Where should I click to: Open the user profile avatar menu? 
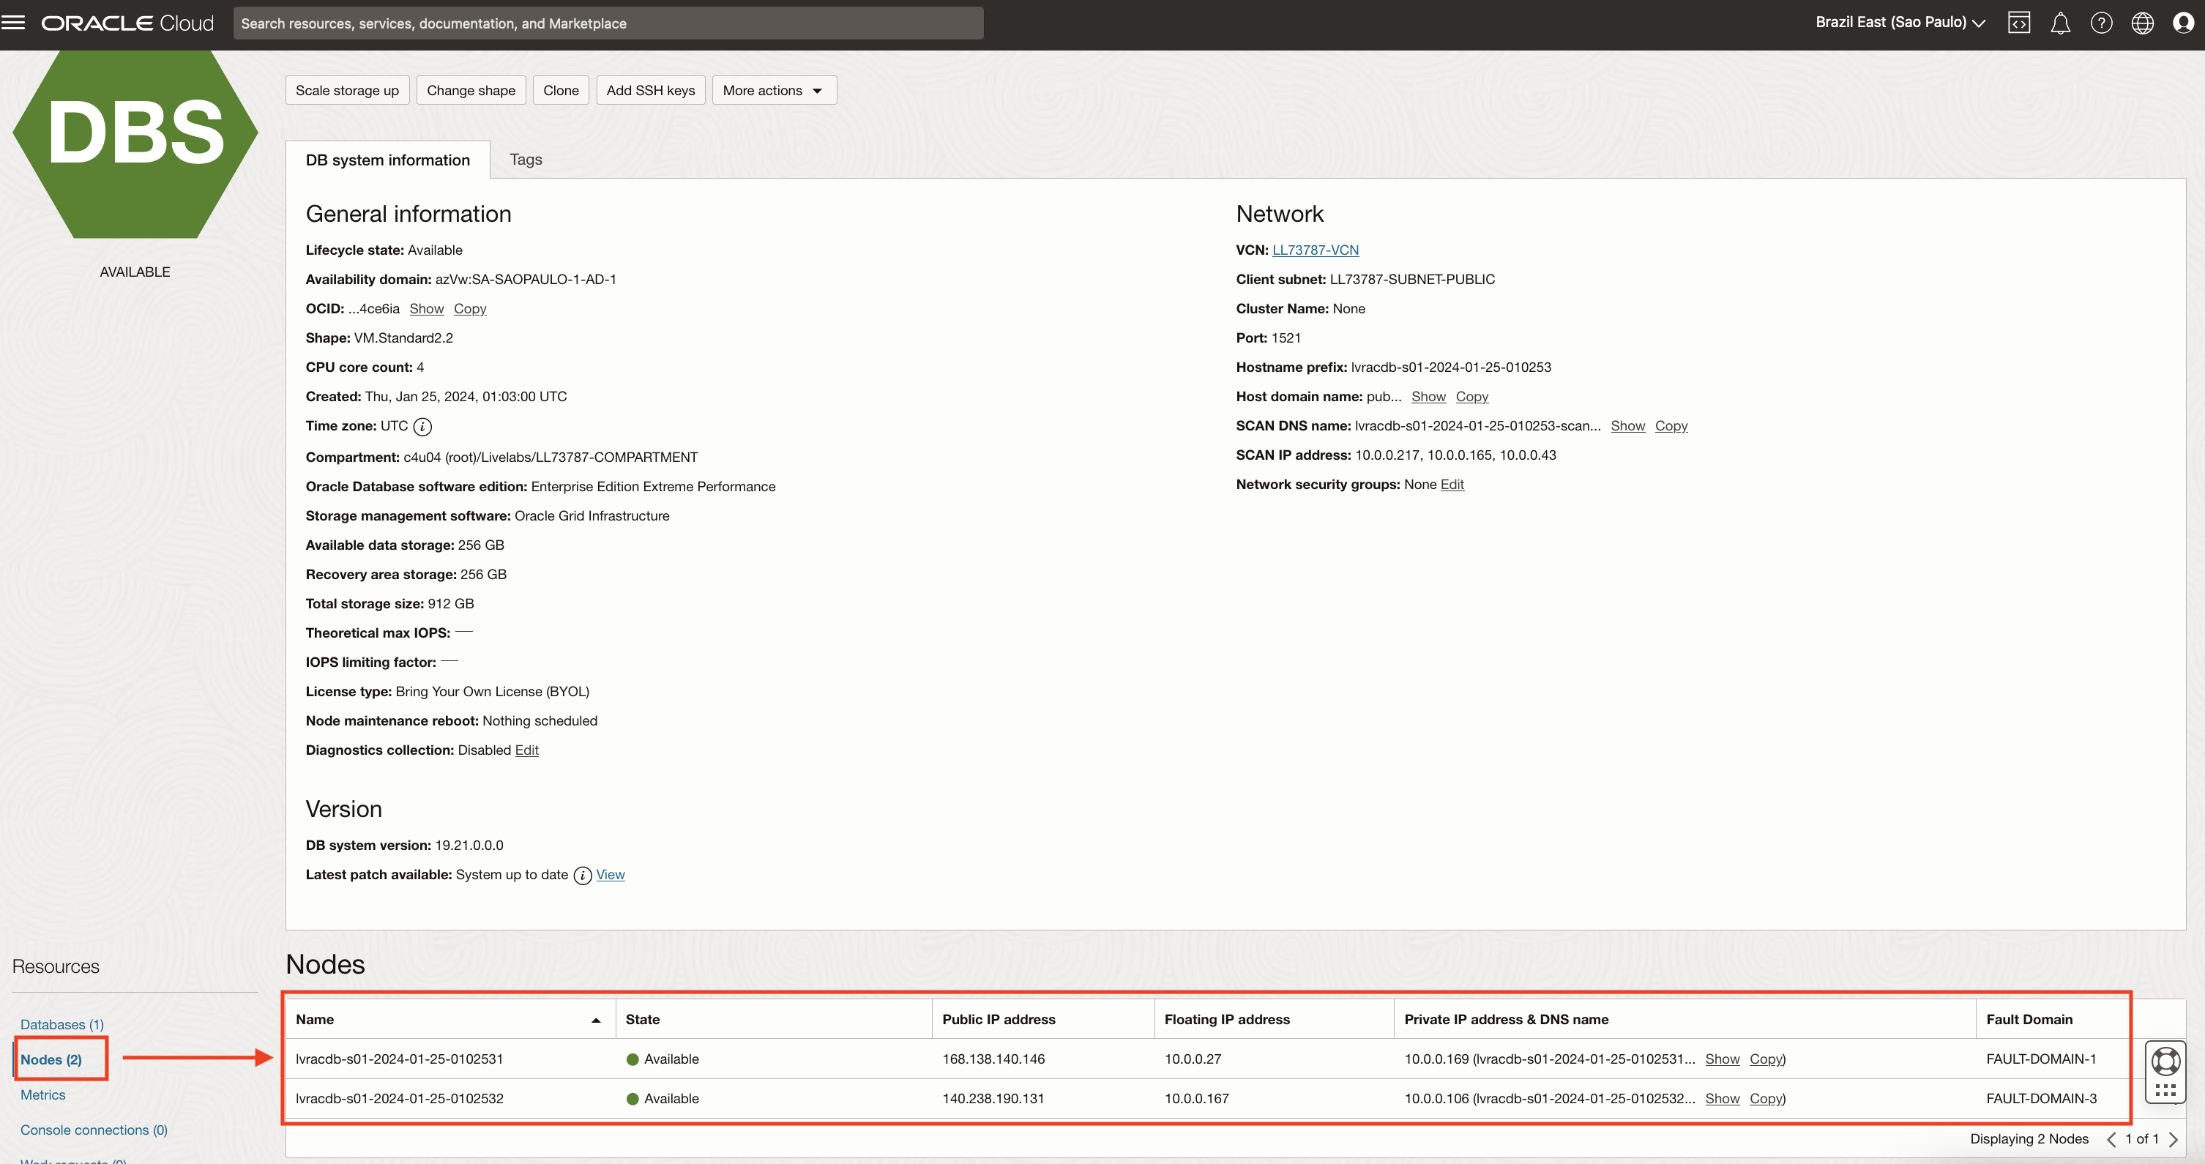pos(2183,23)
